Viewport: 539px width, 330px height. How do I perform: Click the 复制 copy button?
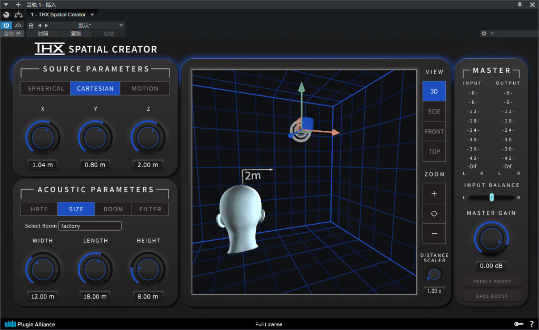[76, 34]
